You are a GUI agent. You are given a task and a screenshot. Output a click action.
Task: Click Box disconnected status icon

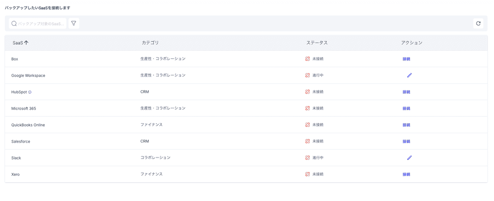pos(308,59)
